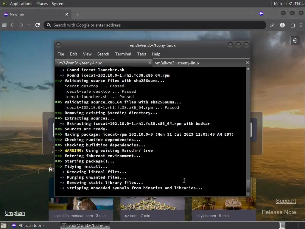Click the terminal scrollbar up arrow

(248, 69)
